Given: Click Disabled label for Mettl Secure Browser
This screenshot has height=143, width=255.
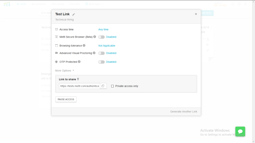Looking at the screenshot, I should [x=111, y=37].
